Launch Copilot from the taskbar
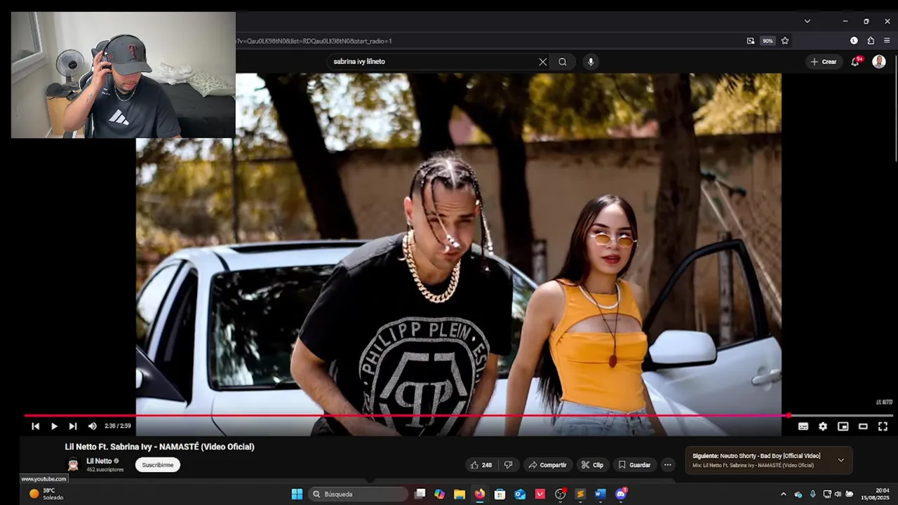898x505 pixels. [x=440, y=494]
